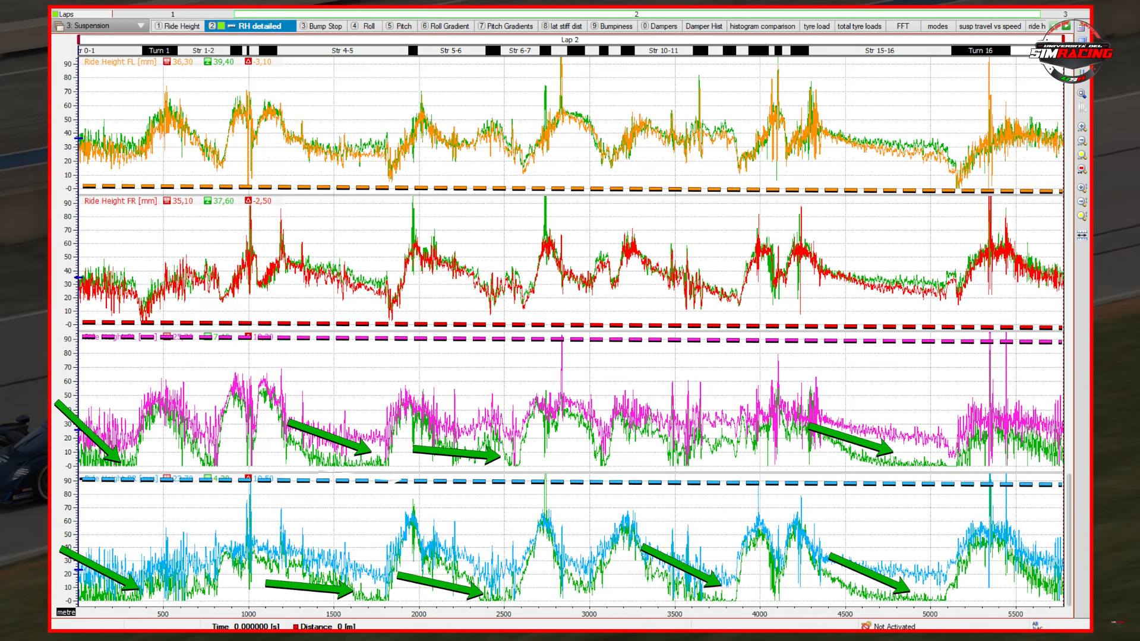Click horizontal zoom in magnifier icon
This screenshot has height=641, width=1140.
click(x=1082, y=127)
